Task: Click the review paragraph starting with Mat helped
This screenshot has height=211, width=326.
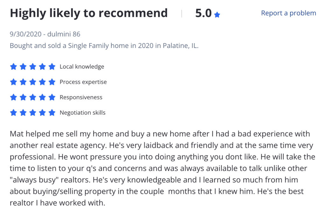Action: 163,168
